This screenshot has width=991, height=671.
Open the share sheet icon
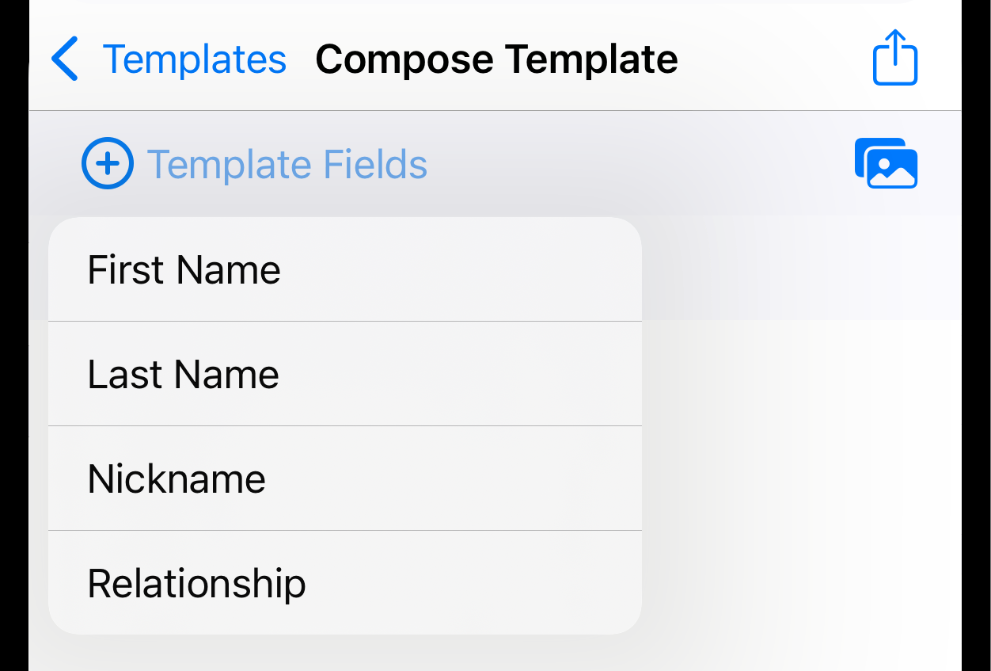coord(895,57)
